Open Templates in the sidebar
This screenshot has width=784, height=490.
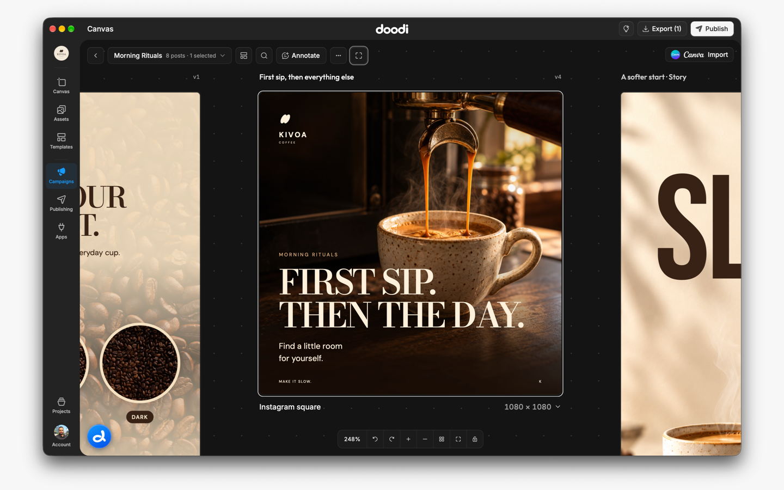click(61, 141)
